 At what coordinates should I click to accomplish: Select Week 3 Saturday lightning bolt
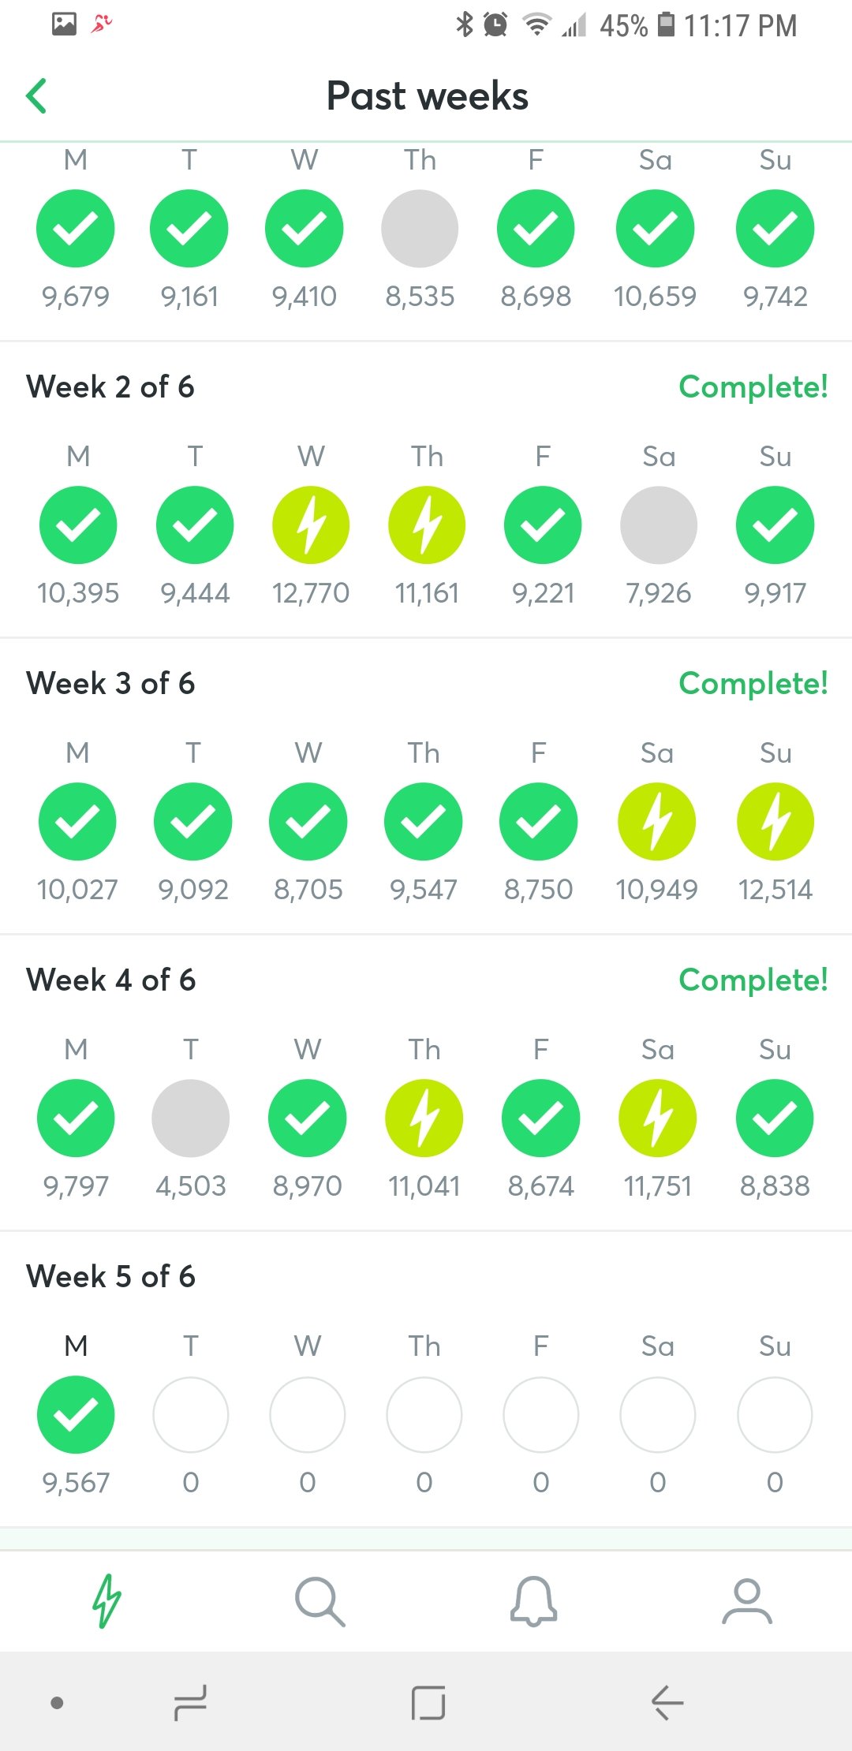coord(656,822)
